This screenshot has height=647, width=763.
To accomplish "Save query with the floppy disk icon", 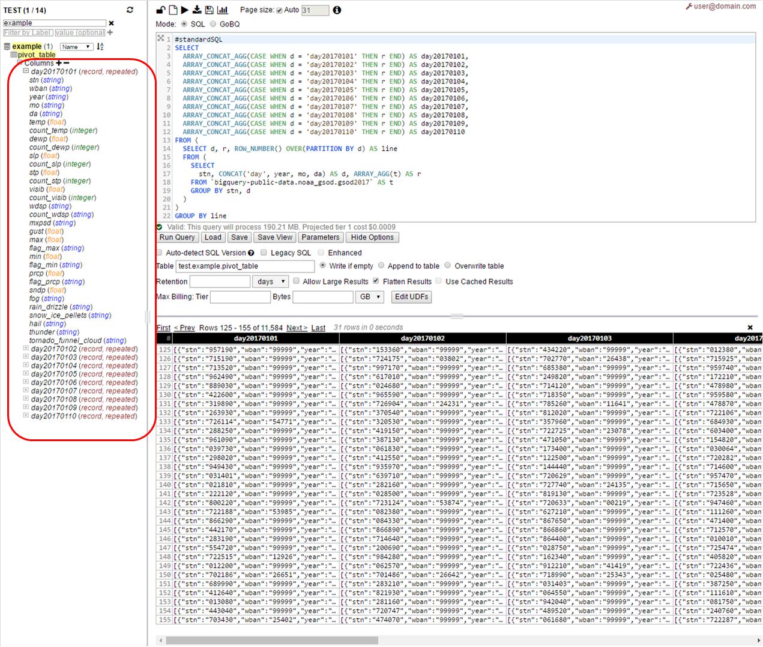I will point(209,10).
